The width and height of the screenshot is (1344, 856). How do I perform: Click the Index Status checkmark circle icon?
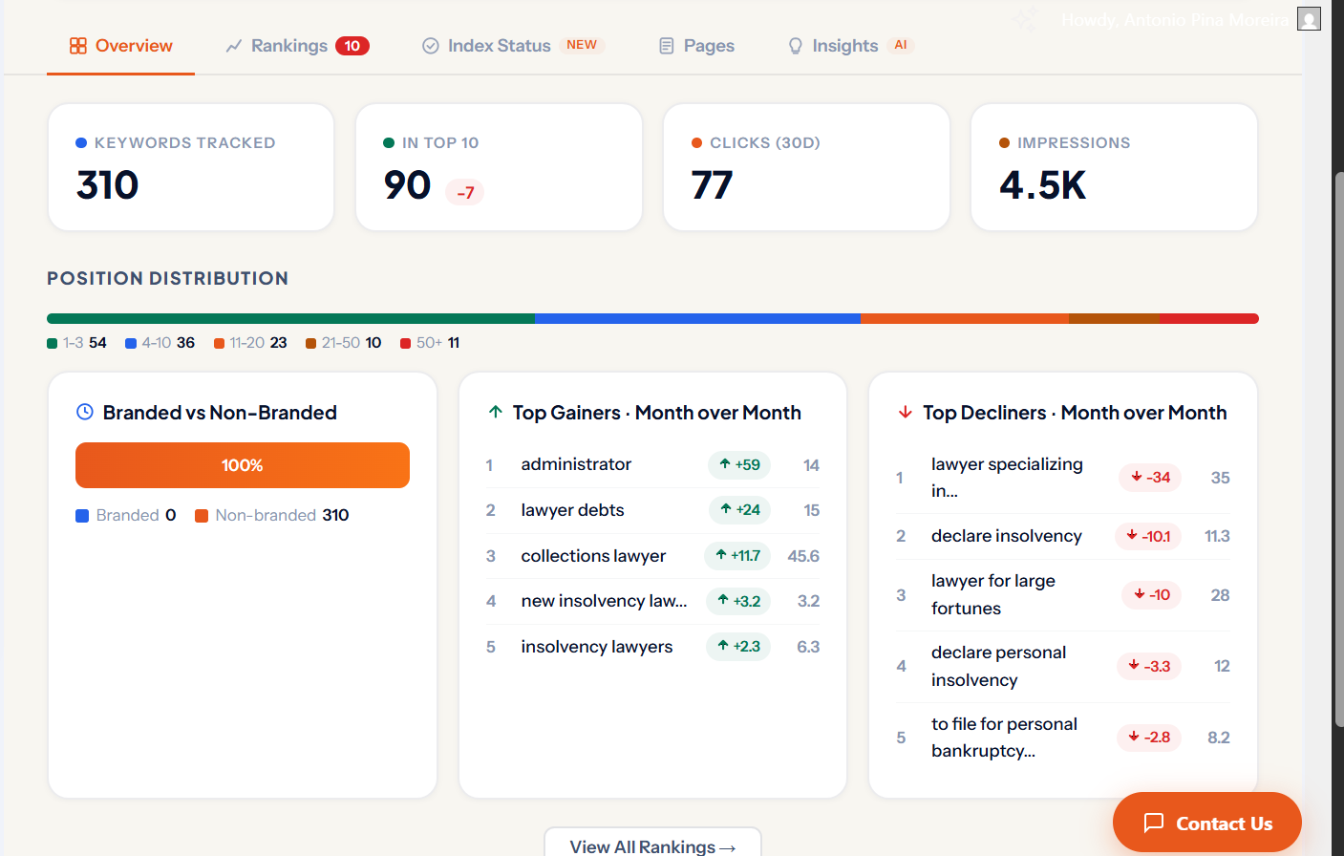tap(431, 46)
